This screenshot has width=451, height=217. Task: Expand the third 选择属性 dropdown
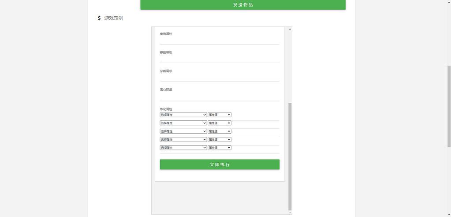[x=183, y=131]
